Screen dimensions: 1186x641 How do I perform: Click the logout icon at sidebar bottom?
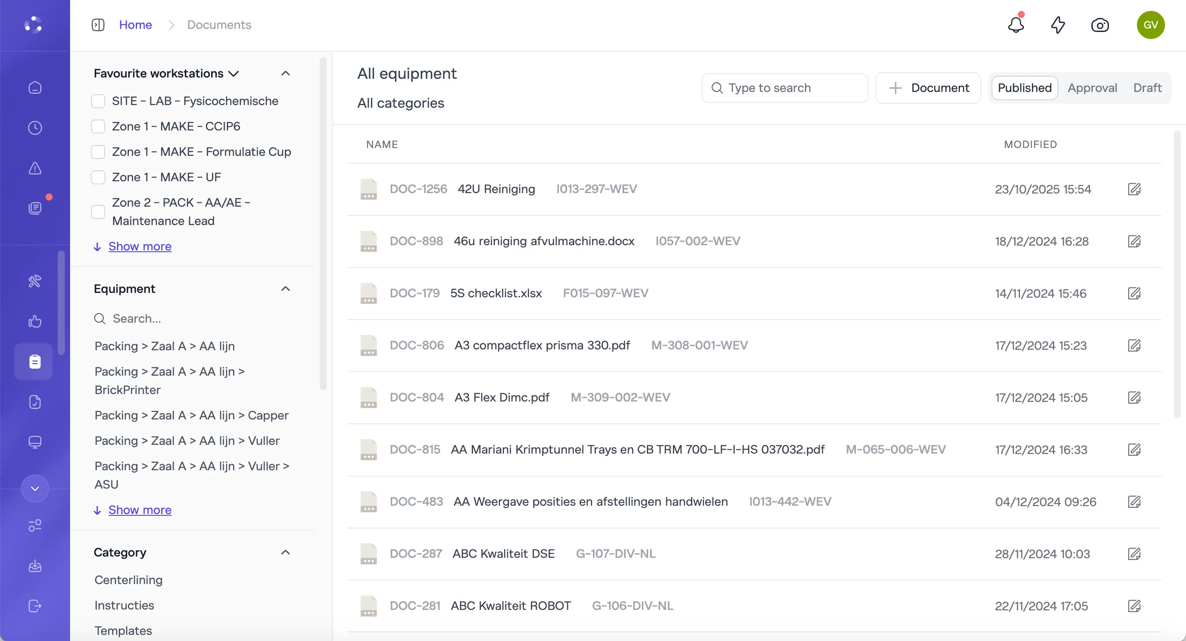click(35, 606)
